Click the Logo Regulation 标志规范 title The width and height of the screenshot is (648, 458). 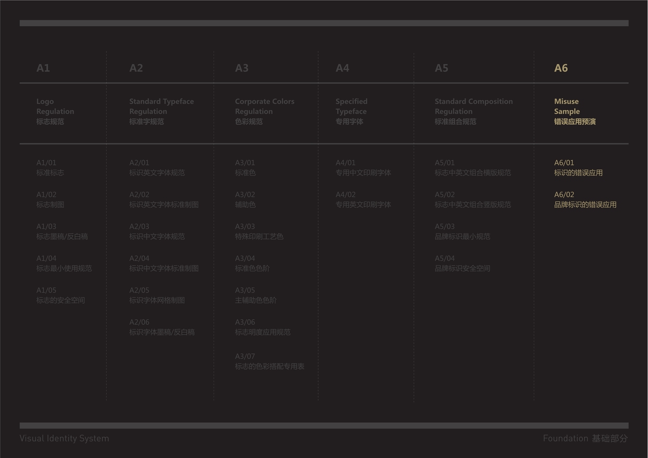[56, 111]
